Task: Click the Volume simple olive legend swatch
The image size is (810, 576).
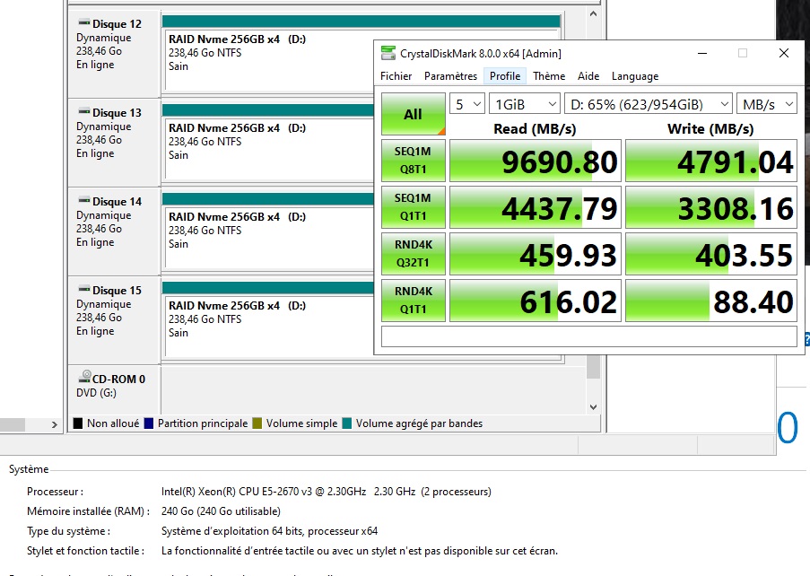Action: [257, 423]
